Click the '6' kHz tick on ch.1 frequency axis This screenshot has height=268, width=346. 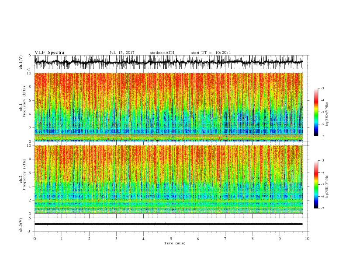[x=31, y=100]
